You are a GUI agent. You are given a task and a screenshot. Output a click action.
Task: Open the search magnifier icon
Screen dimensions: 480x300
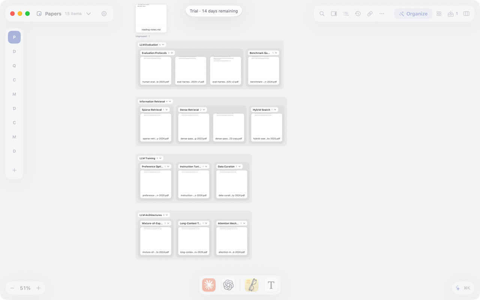(x=322, y=14)
